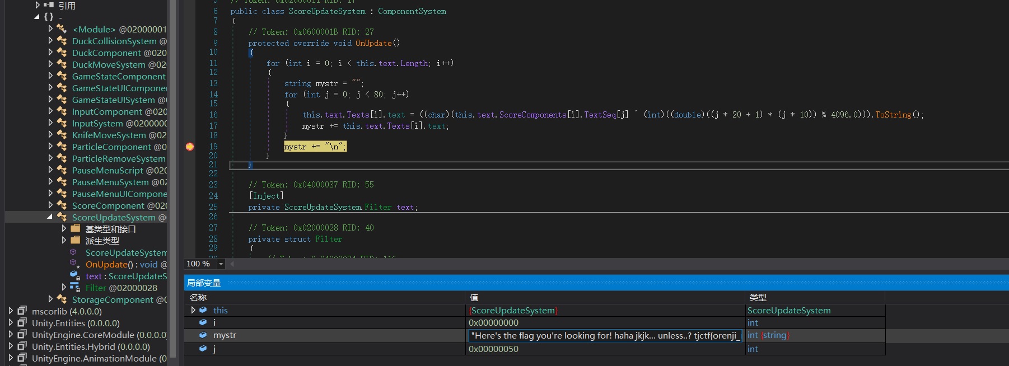Expand the 'this' local variable

193,310
